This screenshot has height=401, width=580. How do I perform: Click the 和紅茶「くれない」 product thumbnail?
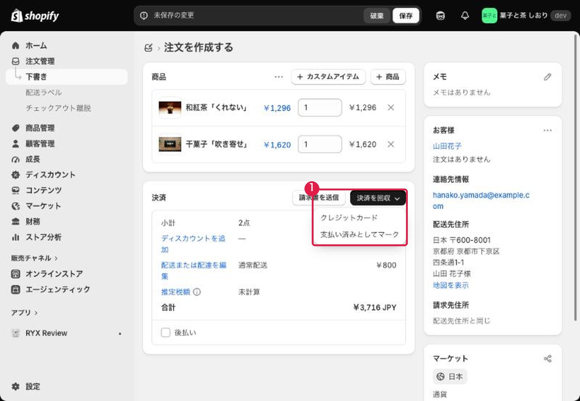point(170,108)
